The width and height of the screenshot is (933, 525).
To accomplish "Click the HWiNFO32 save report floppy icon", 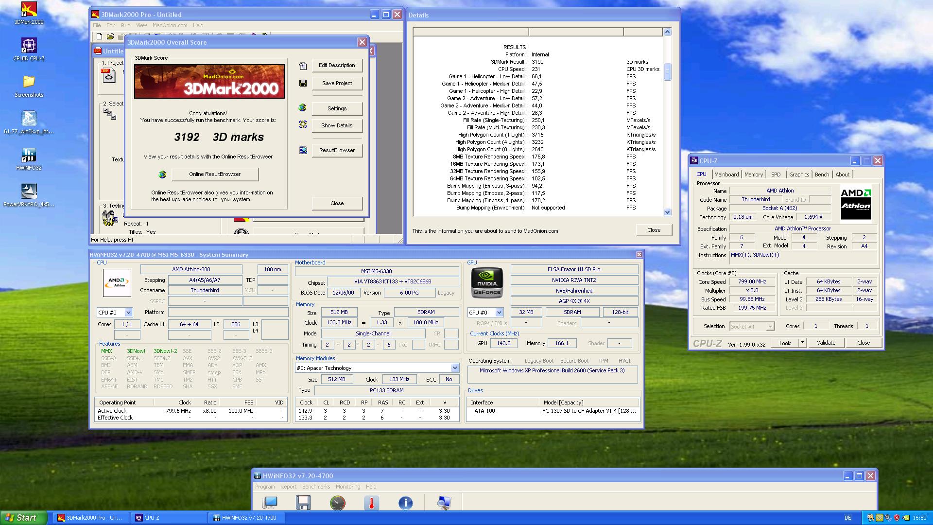I will [x=303, y=503].
